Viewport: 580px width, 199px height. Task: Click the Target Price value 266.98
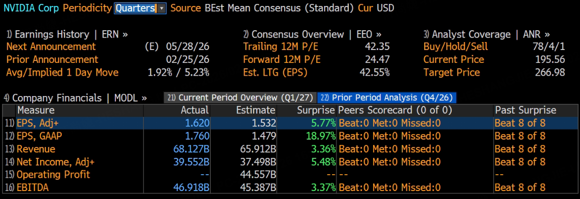click(x=550, y=73)
